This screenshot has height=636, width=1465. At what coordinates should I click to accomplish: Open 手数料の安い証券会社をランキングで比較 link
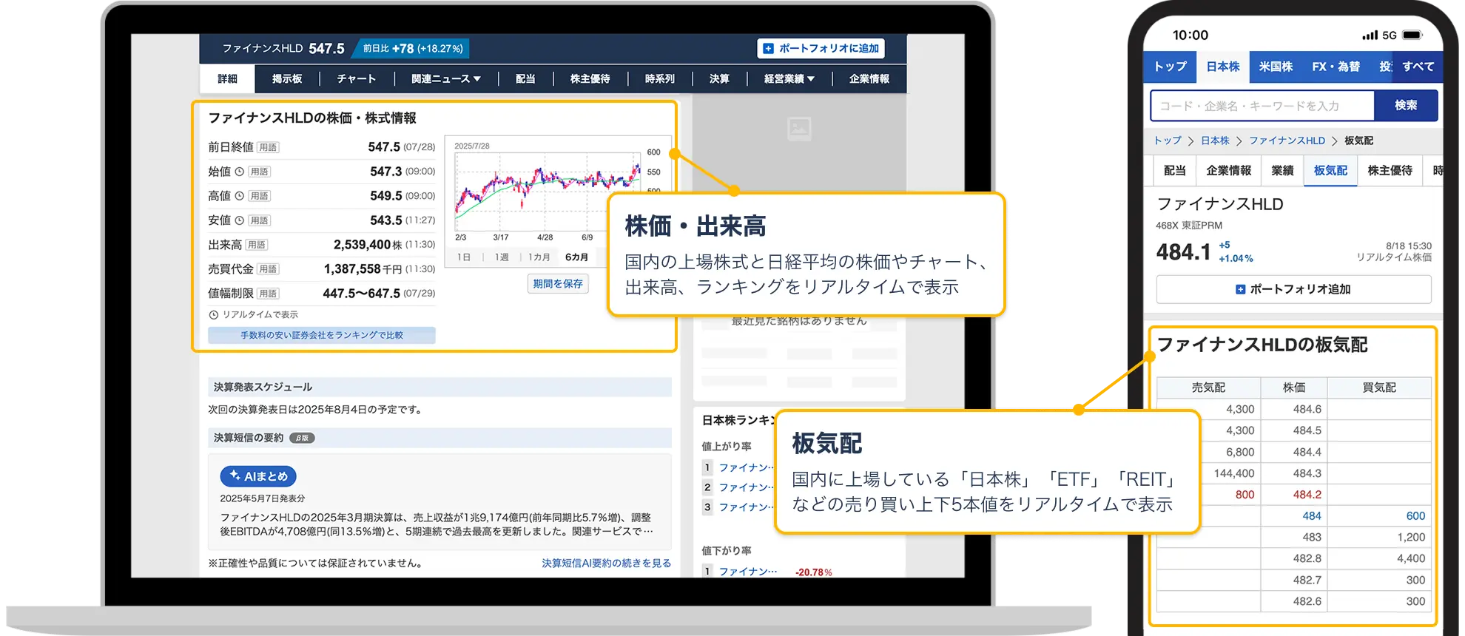click(322, 335)
